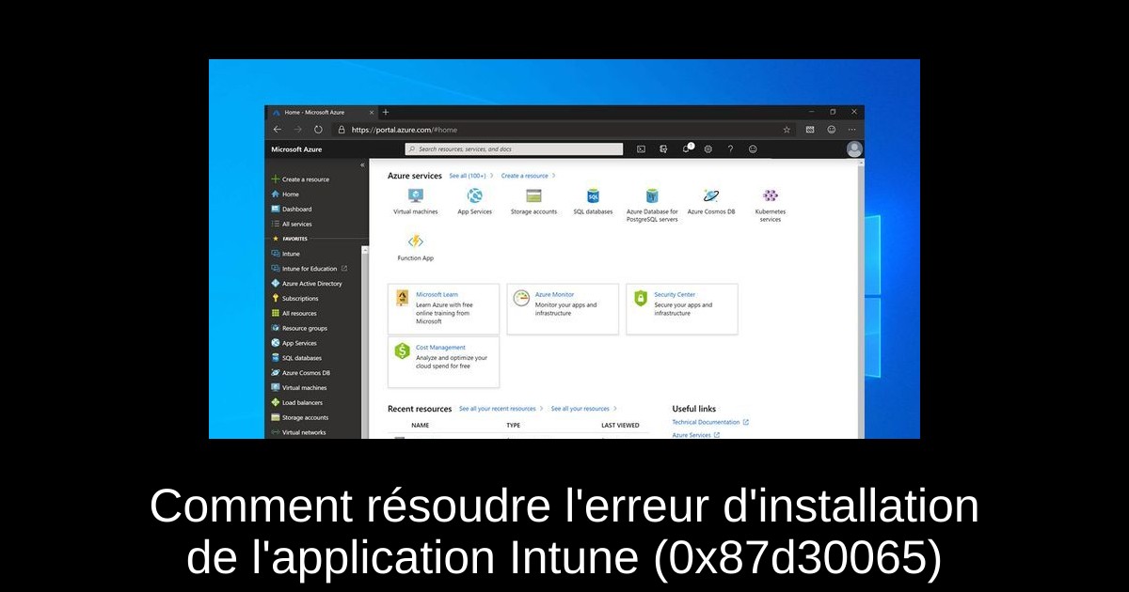Launch Kubernetes services icon
The image size is (1129, 592).
point(770,196)
